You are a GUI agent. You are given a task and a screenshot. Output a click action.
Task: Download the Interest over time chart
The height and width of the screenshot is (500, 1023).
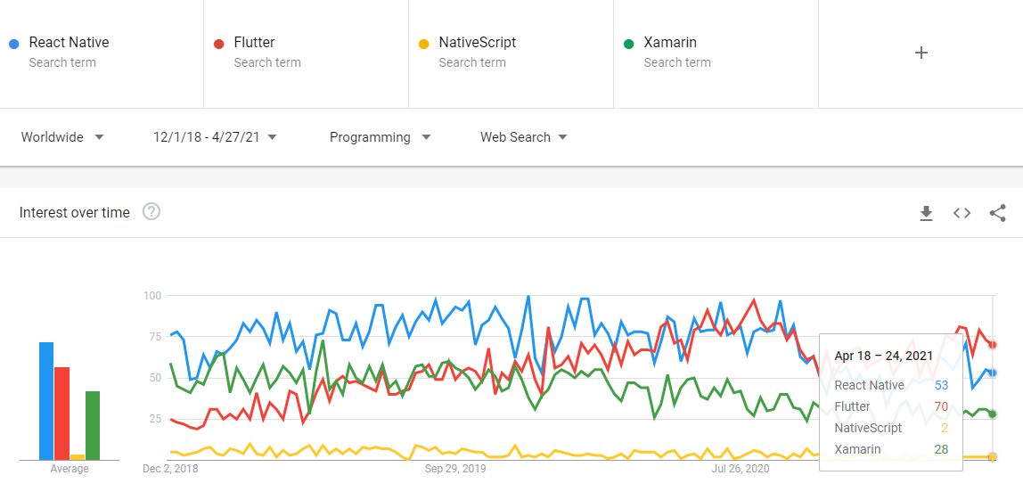pyautogui.click(x=926, y=213)
